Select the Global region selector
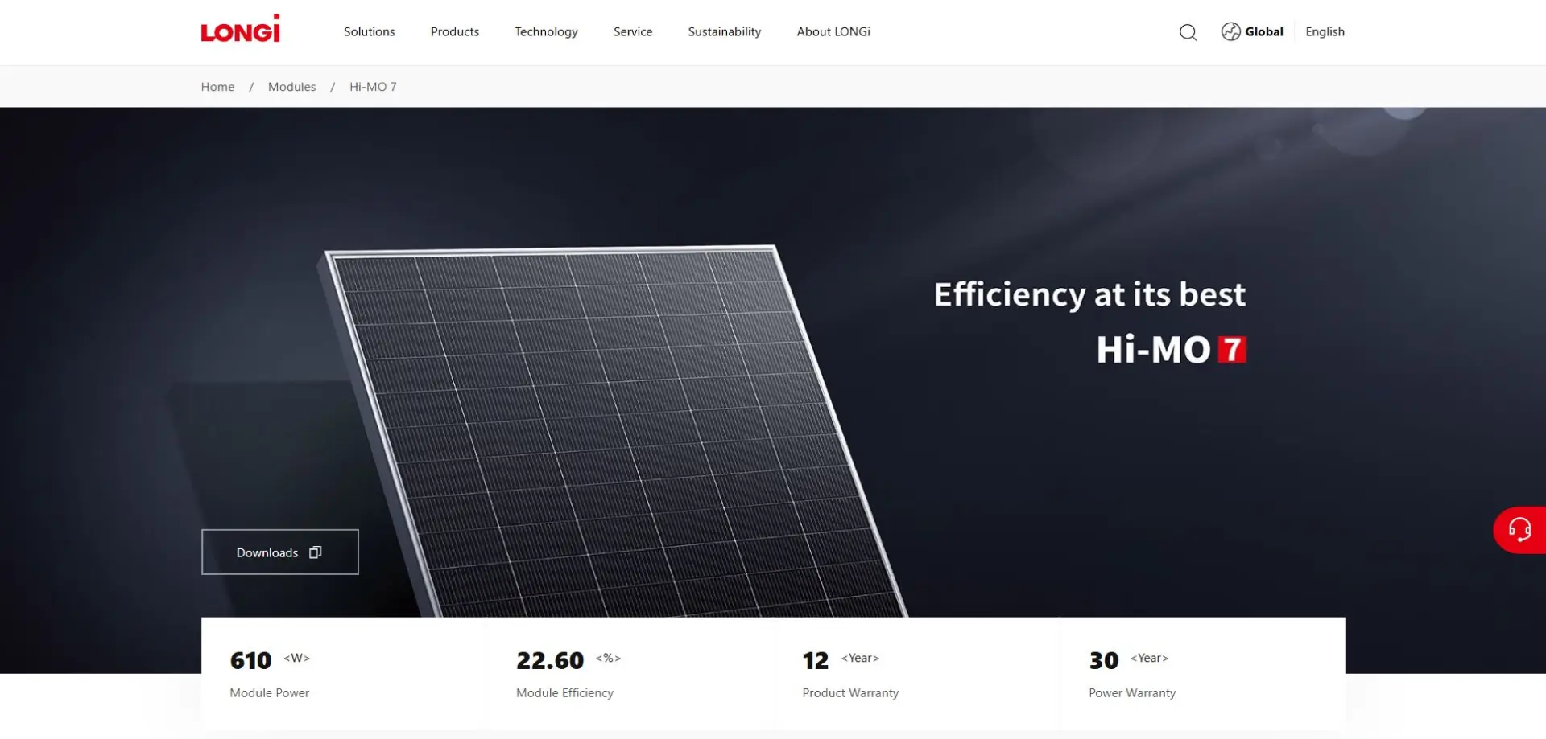The image size is (1546, 739). 1253,31
